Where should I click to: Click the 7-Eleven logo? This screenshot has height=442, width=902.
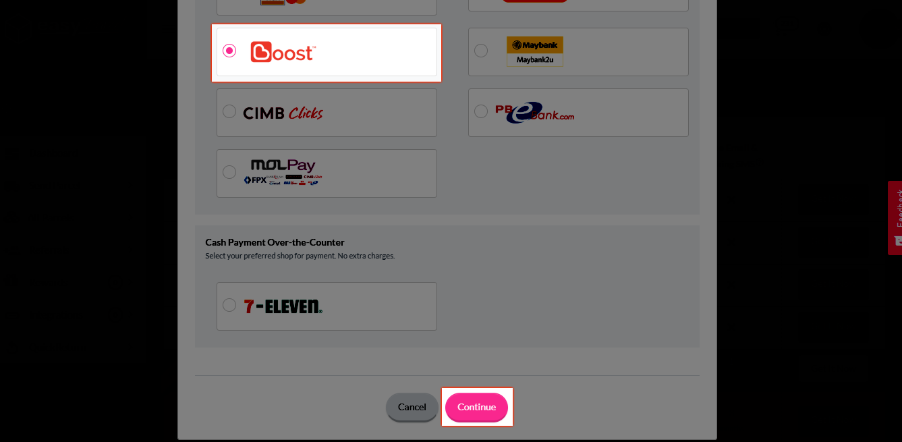click(283, 306)
